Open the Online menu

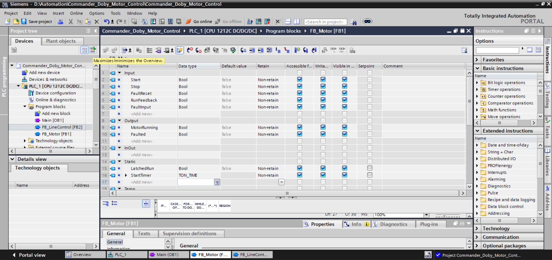point(76,13)
